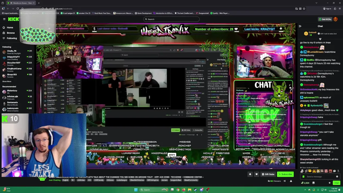Open DrippyDripTV channel in Following list
The height and width of the screenshot is (193, 343).
[17, 58]
